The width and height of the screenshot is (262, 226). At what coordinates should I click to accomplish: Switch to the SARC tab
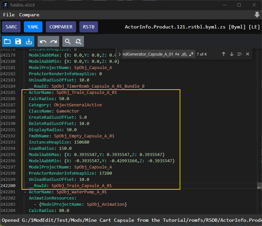[x=11, y=27]
